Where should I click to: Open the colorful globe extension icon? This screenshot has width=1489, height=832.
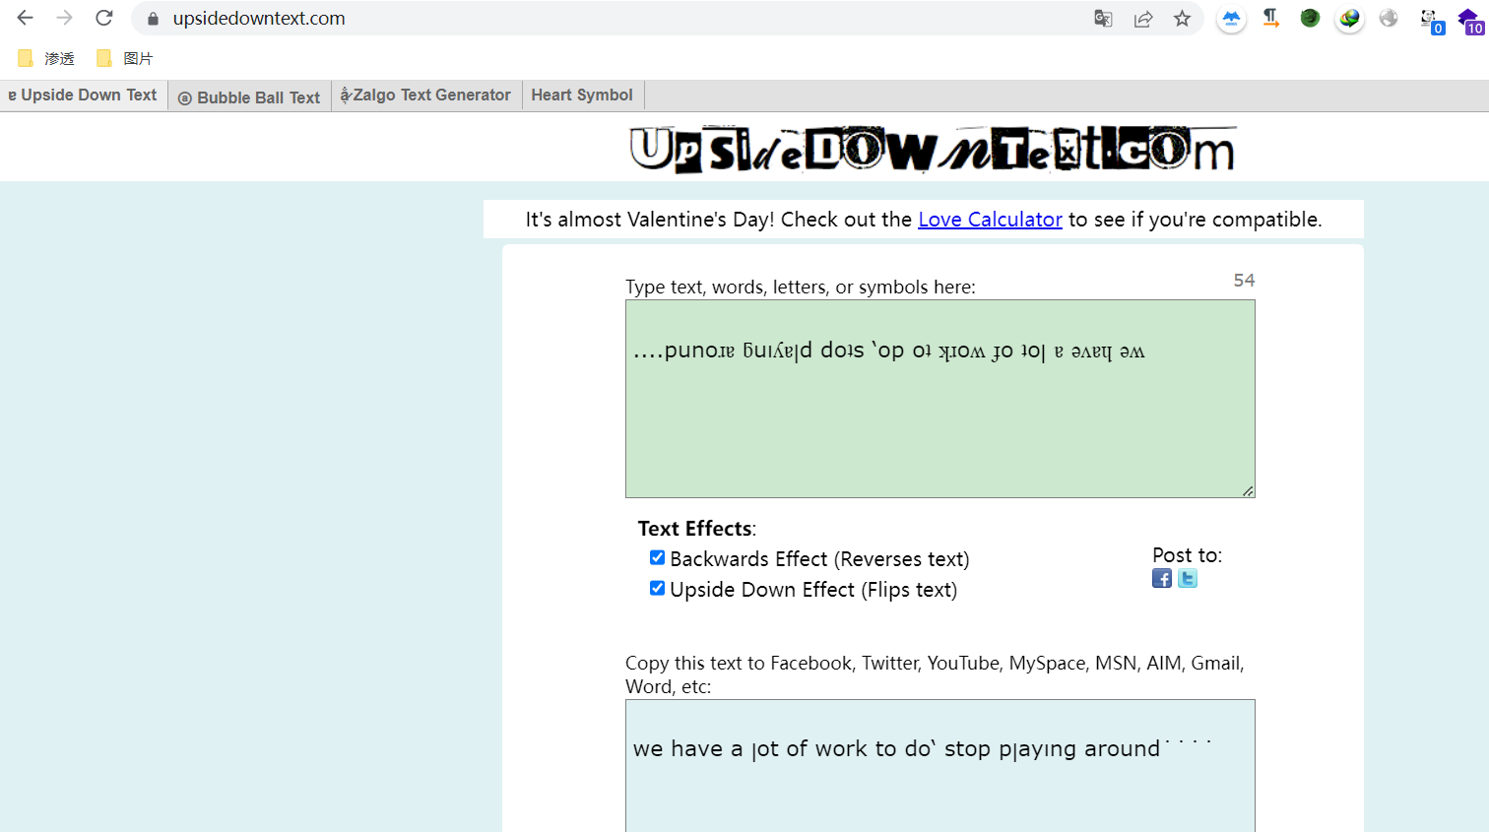click(x=1349, y=19)
